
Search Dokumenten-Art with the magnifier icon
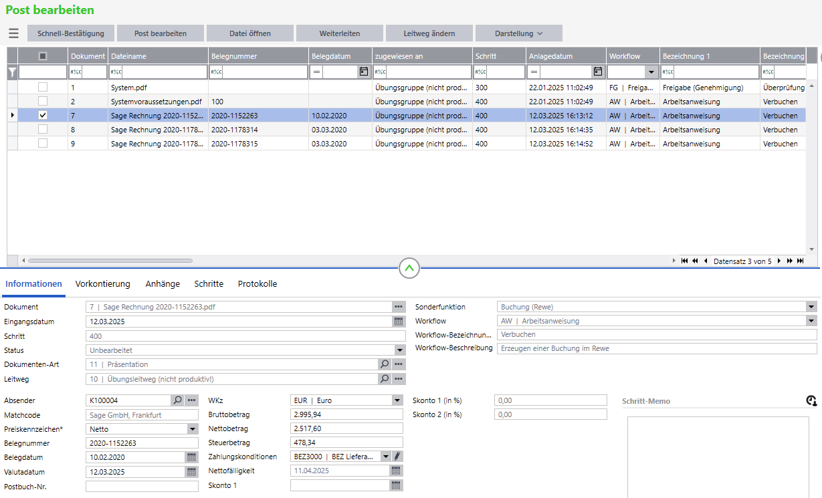tap(385, 364)
